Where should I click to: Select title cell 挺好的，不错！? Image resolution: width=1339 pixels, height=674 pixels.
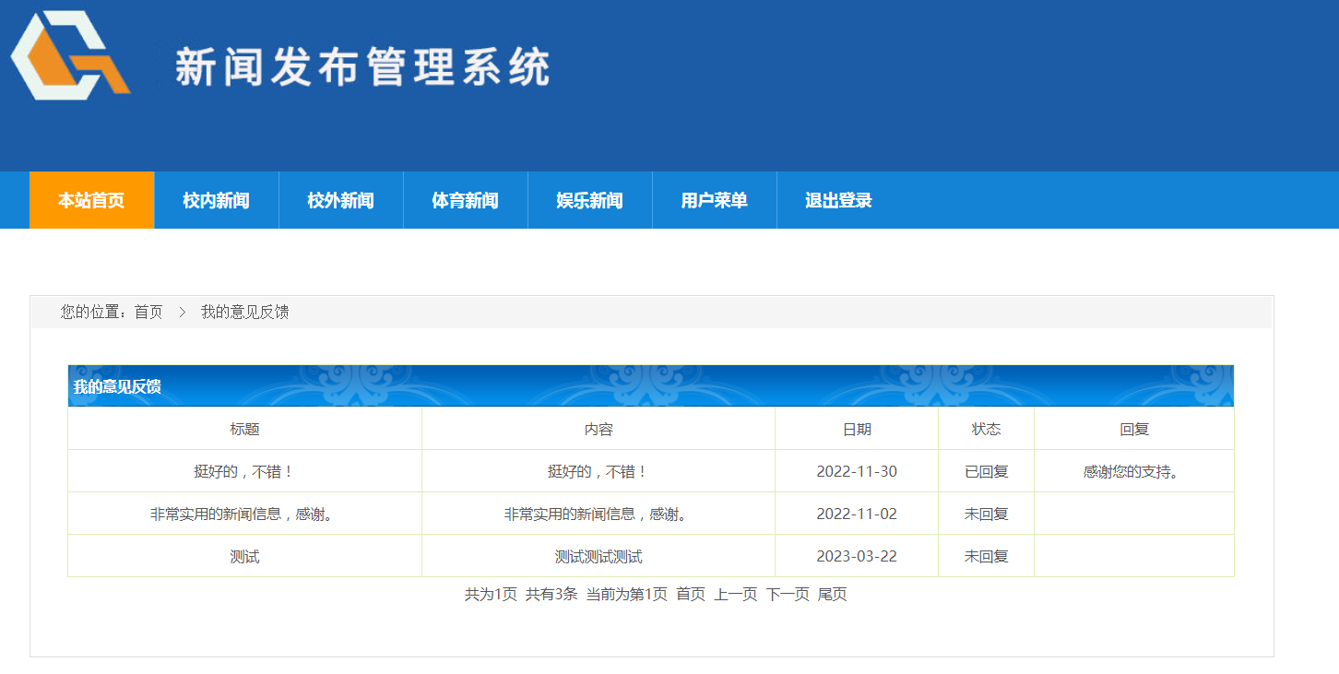[244, 471]
